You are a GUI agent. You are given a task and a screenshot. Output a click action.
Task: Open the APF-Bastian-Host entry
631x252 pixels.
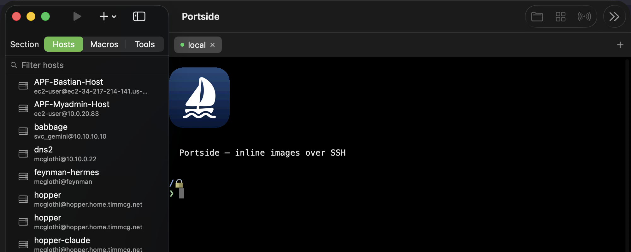(x=87, y=86)
